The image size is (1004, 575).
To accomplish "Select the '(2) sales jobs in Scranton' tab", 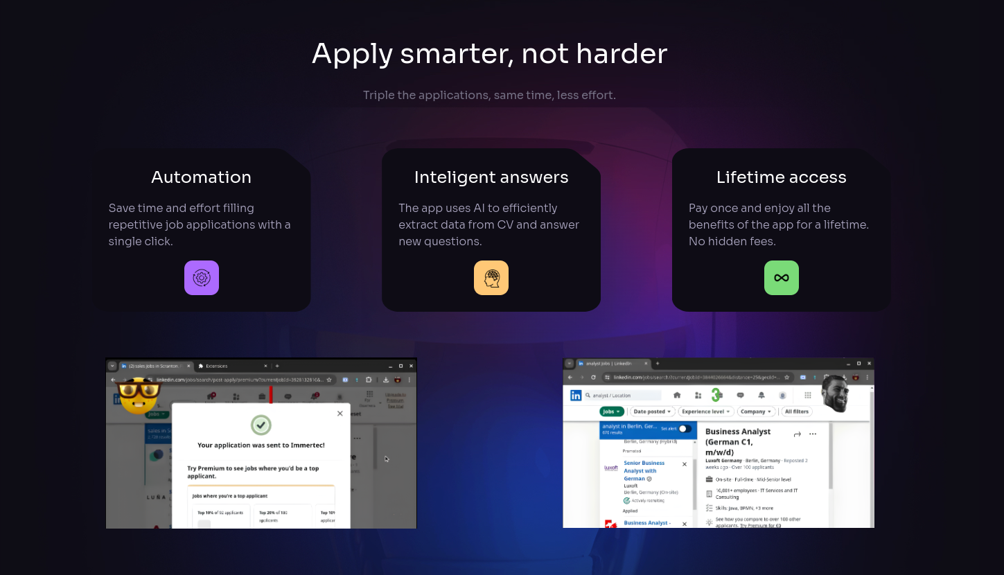I will (156, 366).
